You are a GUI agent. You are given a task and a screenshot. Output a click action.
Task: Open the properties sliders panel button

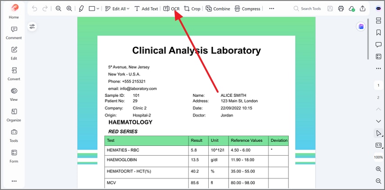point(32,27)
